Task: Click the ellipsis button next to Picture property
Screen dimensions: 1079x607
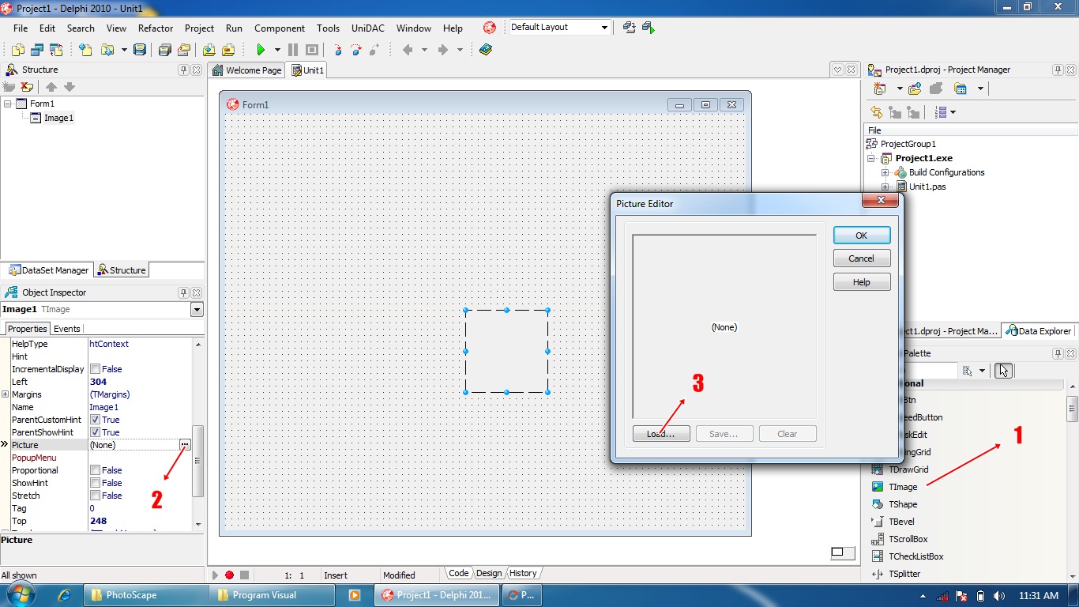Action: coord(185,445)
